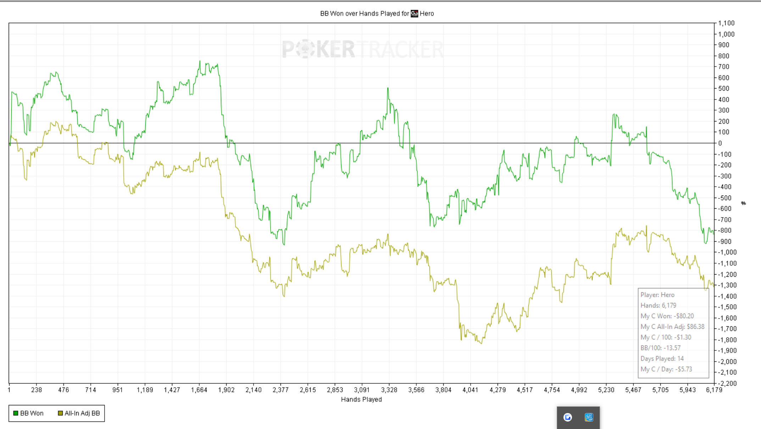The height and width of the screenshot is (429, 761).
Task: Click the GG site icon beside Hero in title
Action: click(x=414, y=13)
